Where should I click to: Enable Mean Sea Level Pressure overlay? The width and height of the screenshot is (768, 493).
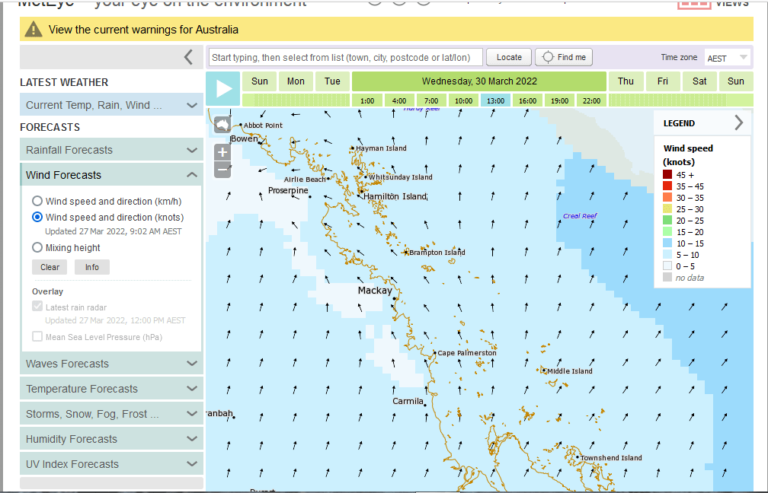coord(37,337)
